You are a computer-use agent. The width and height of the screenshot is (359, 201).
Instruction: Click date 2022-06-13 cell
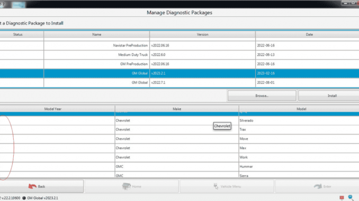[x=307, y=55]
